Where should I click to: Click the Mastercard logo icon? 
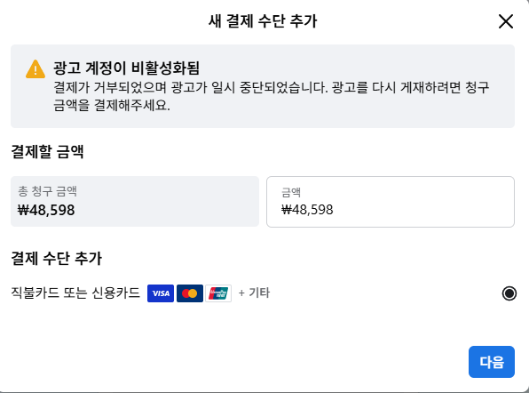click(x=190, y=293)
